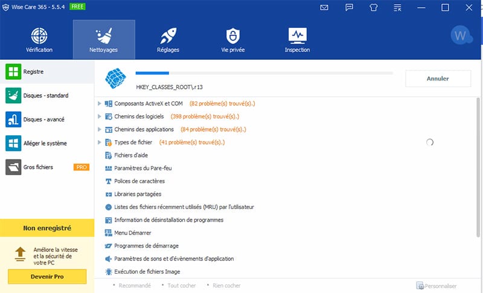
Task: Click the Chemins des applications icon
Action: click(x=109, y=129)
